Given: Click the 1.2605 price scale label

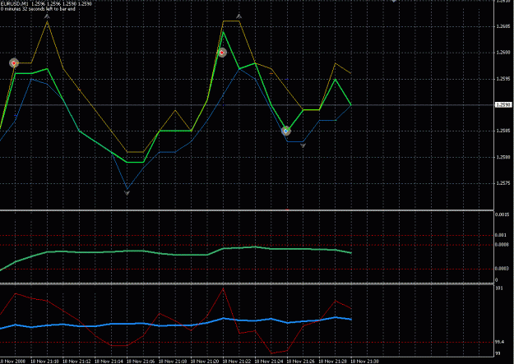Looking at the screenshot, I should click(502, 26).
